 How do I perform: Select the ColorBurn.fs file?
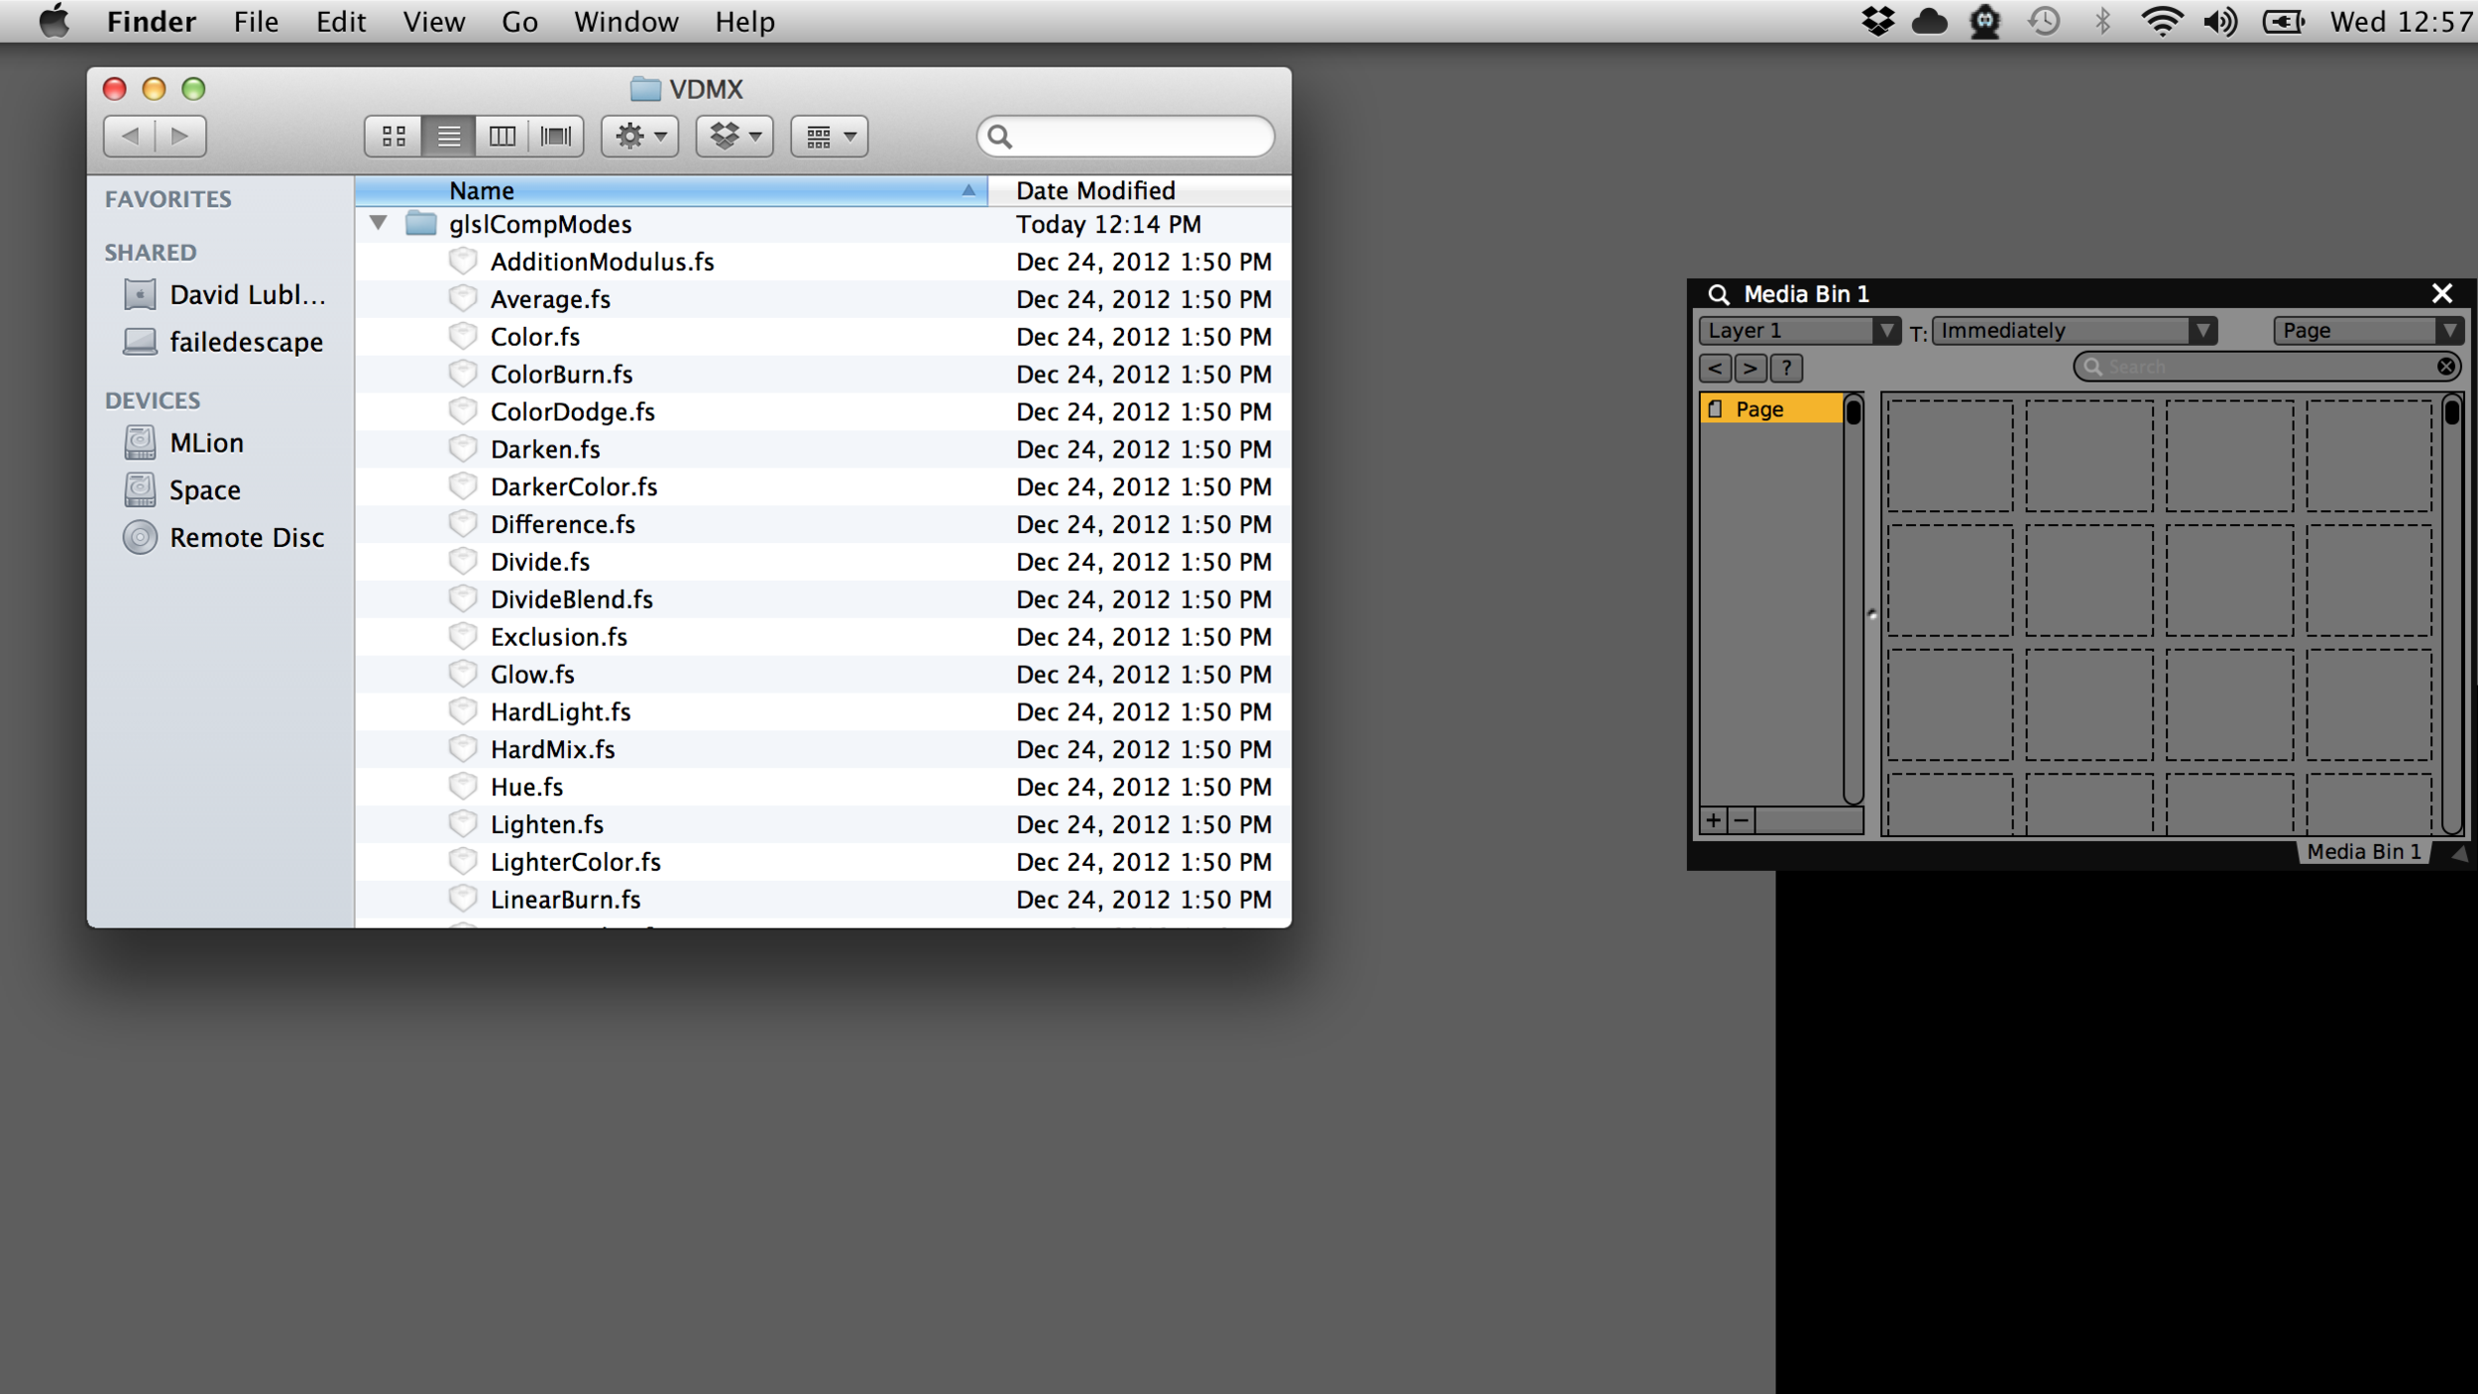click(x=823, y=375)
